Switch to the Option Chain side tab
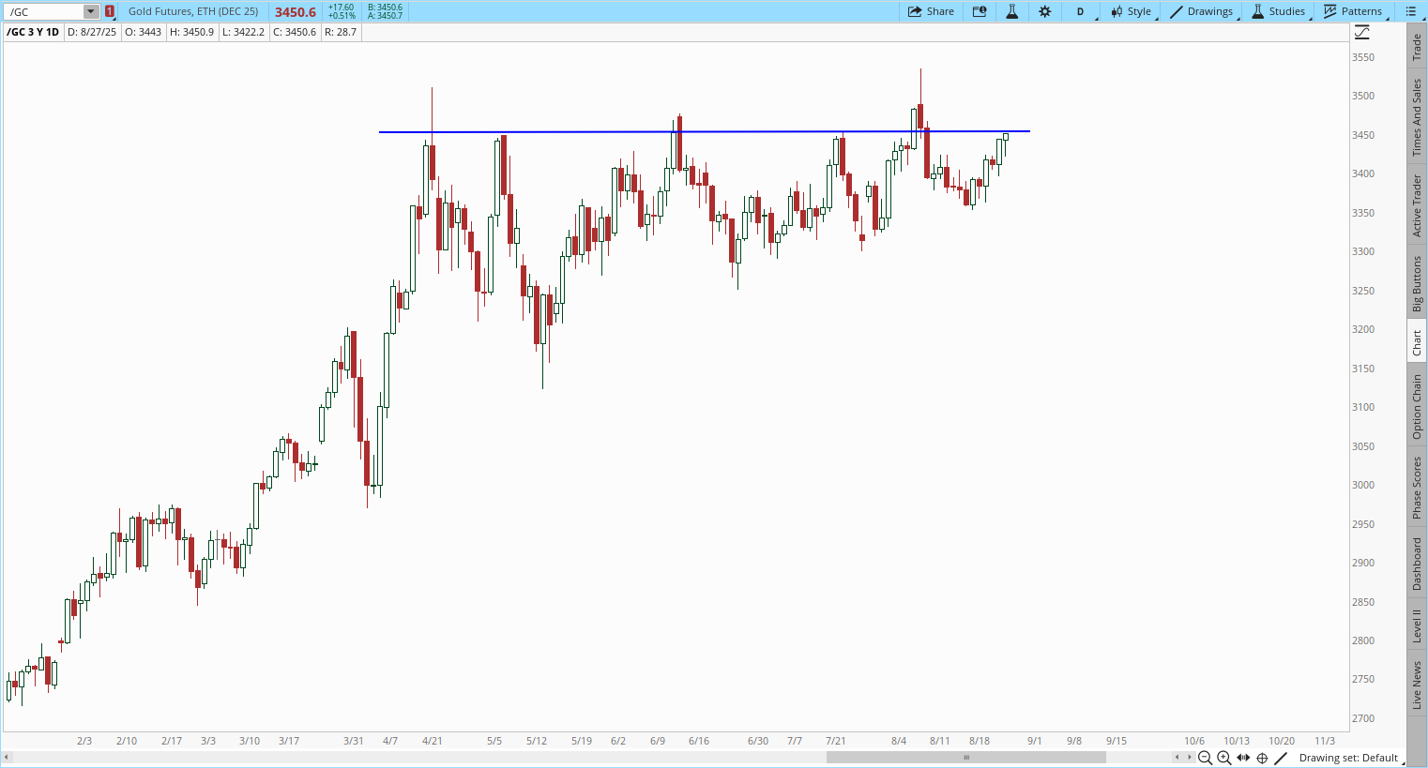1428x768 pixels. click(x=1417, y=407)
